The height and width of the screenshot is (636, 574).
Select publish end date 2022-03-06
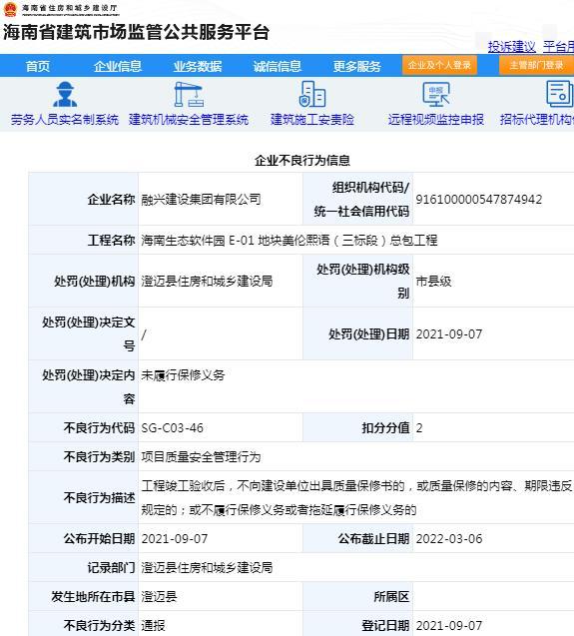[x=449, y=539]
